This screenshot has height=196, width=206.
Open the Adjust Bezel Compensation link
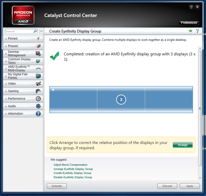pyautogui.click(x=71, y=165)
